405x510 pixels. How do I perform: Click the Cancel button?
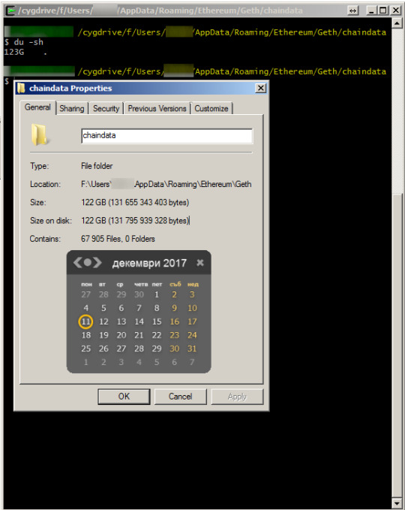tap(180, 397)
